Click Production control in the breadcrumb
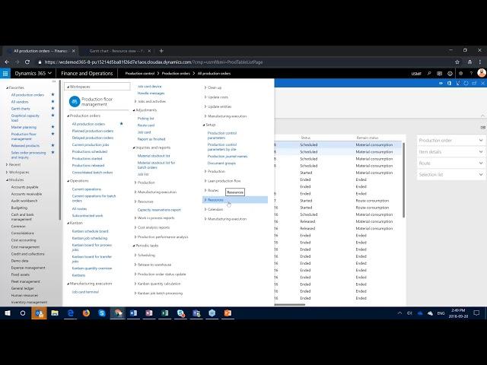Image resolution: width=487 pixels, height=365 pixels. (x=140, y=74)
